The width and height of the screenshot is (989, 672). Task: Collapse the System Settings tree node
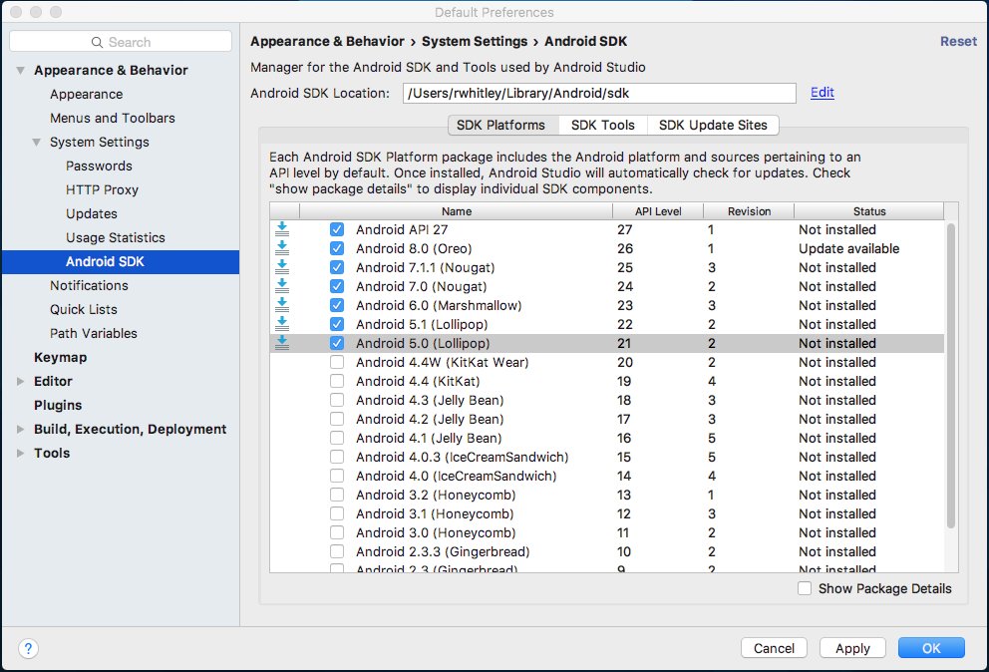[x=37, y=142]
